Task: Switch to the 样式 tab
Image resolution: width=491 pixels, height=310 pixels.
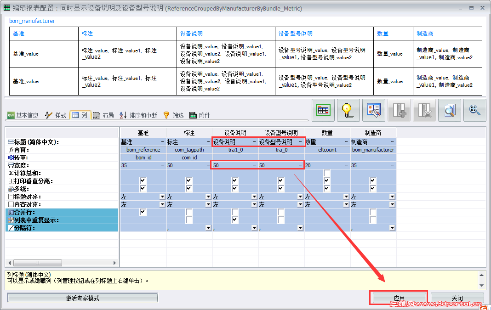Action: coord(55,115)
